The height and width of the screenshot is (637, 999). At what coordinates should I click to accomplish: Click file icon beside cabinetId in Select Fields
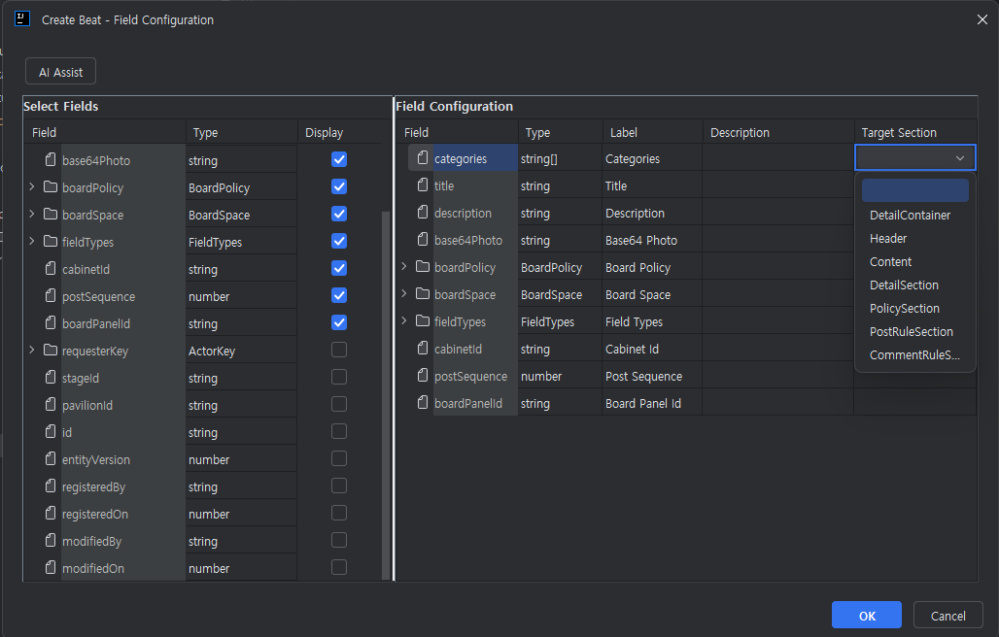click(x=51, y=269)
